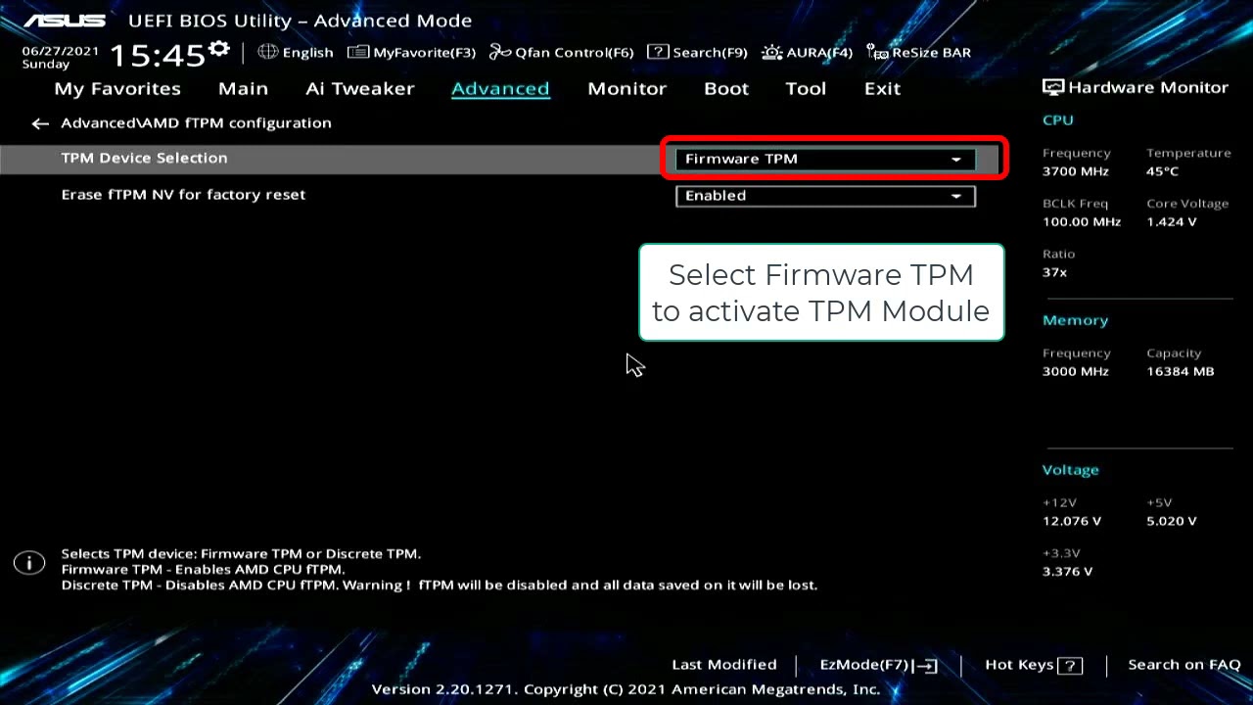1253x705 pixels.
Task: Click the CPU section heading
Action: (1057, 119)
